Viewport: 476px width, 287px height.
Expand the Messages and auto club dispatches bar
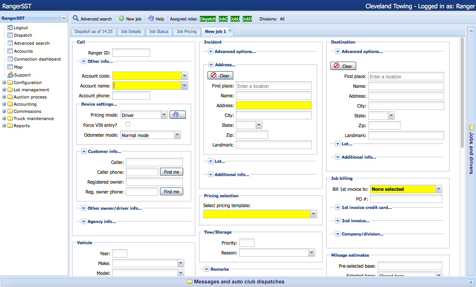pos(471,282)
